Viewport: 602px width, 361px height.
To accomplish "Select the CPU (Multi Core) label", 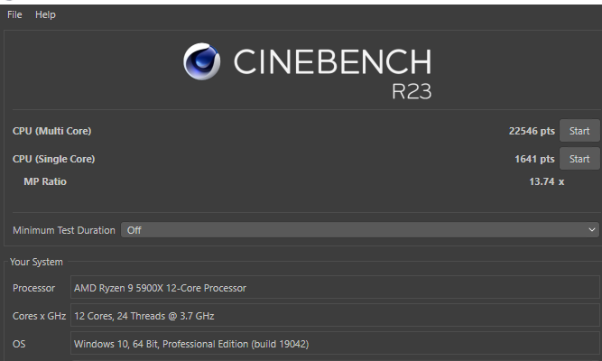I will (51, 131).
